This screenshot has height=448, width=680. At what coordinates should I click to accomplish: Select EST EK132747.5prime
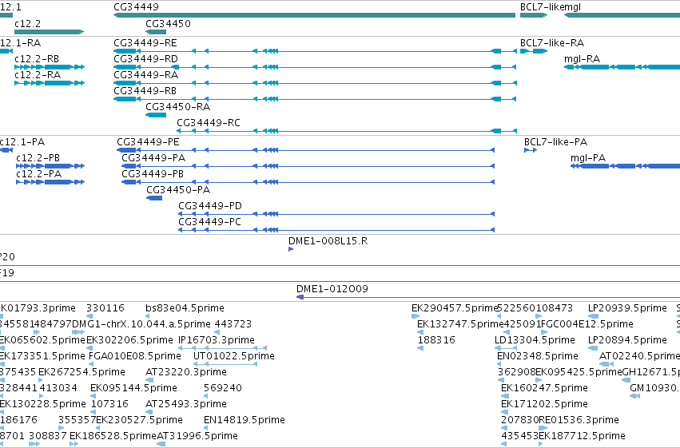pyautogui.click(x=460, y=324)
